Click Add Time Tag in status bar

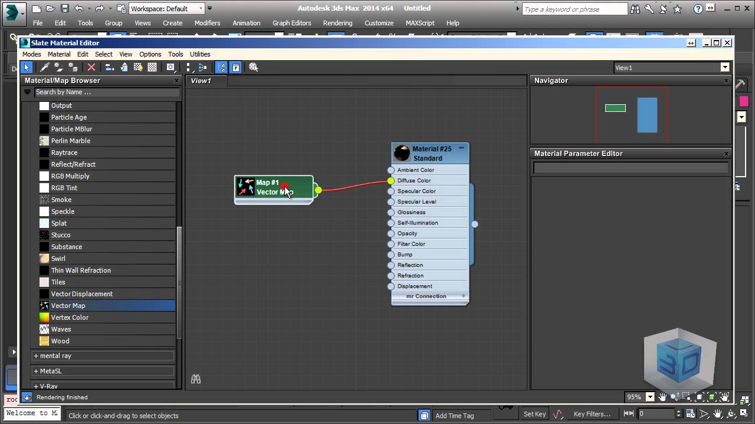coord(454,416)
